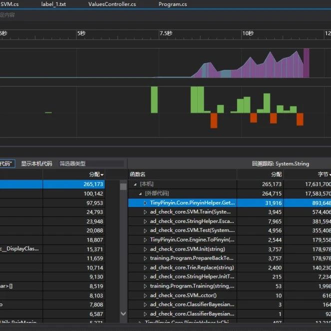Viewport: 331px width, 331px height.
Task: Click the 函数名 column header
Action: pyautogui.click(x=138, y=174)
